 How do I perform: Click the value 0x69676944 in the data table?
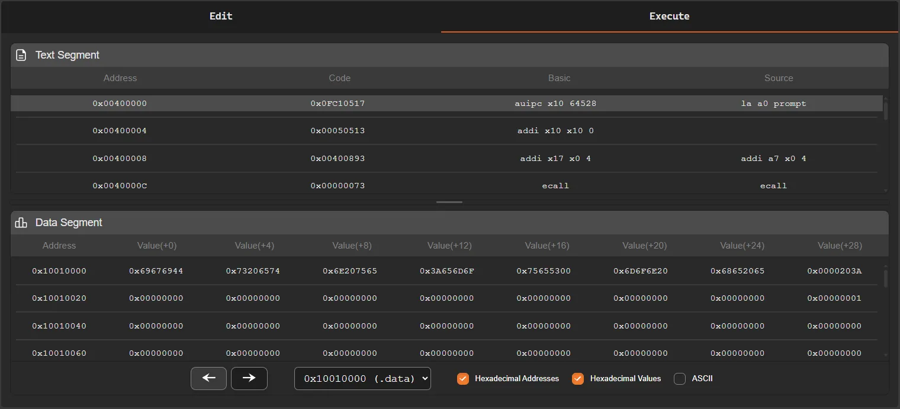[156, 271]
